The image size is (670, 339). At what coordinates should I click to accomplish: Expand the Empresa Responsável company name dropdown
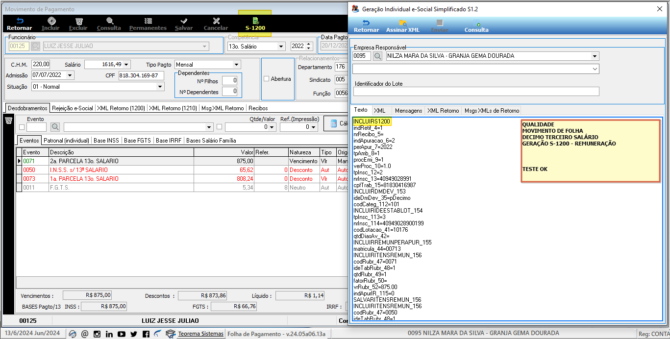(x=595, y=56)
